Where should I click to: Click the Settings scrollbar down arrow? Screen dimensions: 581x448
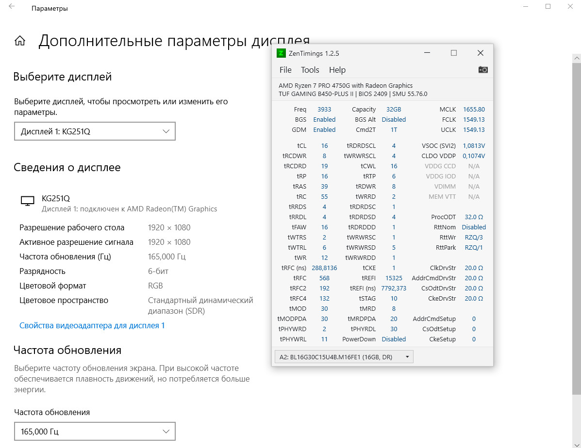(577, 444)
